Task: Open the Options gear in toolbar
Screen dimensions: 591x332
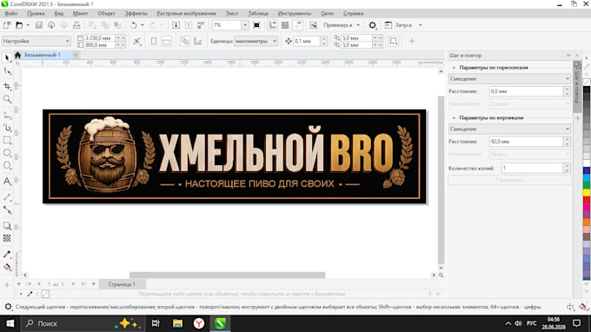Action: point(372,25)
